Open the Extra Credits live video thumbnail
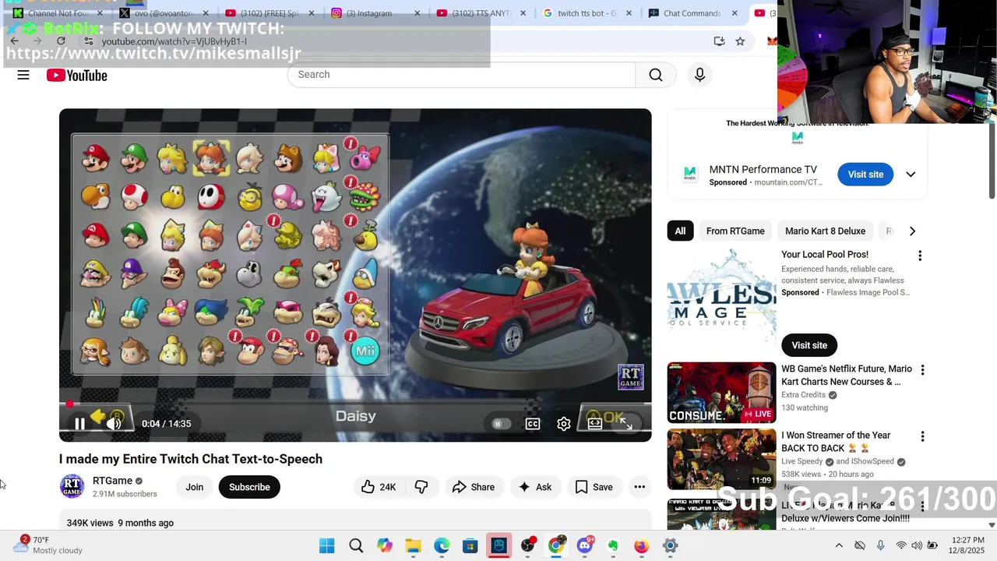The width and height of the screenshot is (997, 561). point(721,393)
